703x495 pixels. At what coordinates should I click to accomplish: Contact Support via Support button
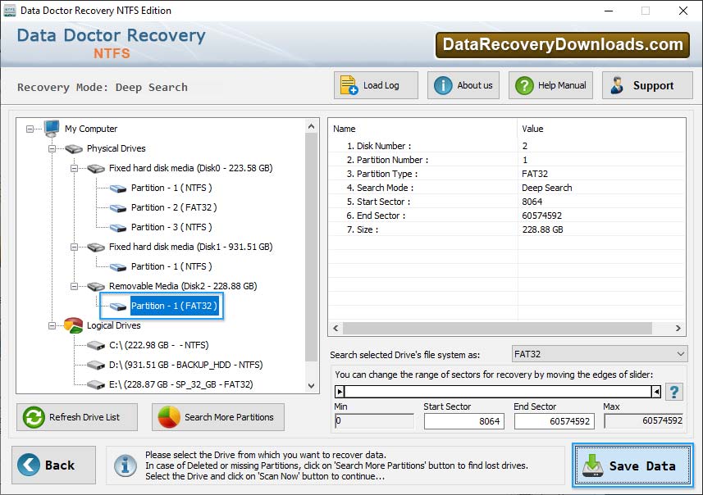[647, 85]
